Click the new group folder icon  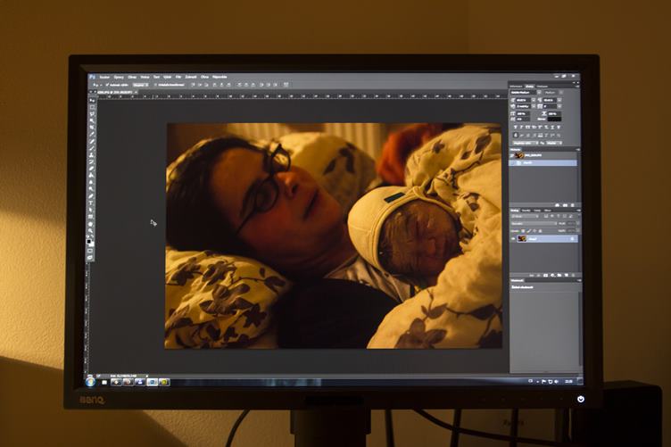pyautogui.click(x=559, y=276)
